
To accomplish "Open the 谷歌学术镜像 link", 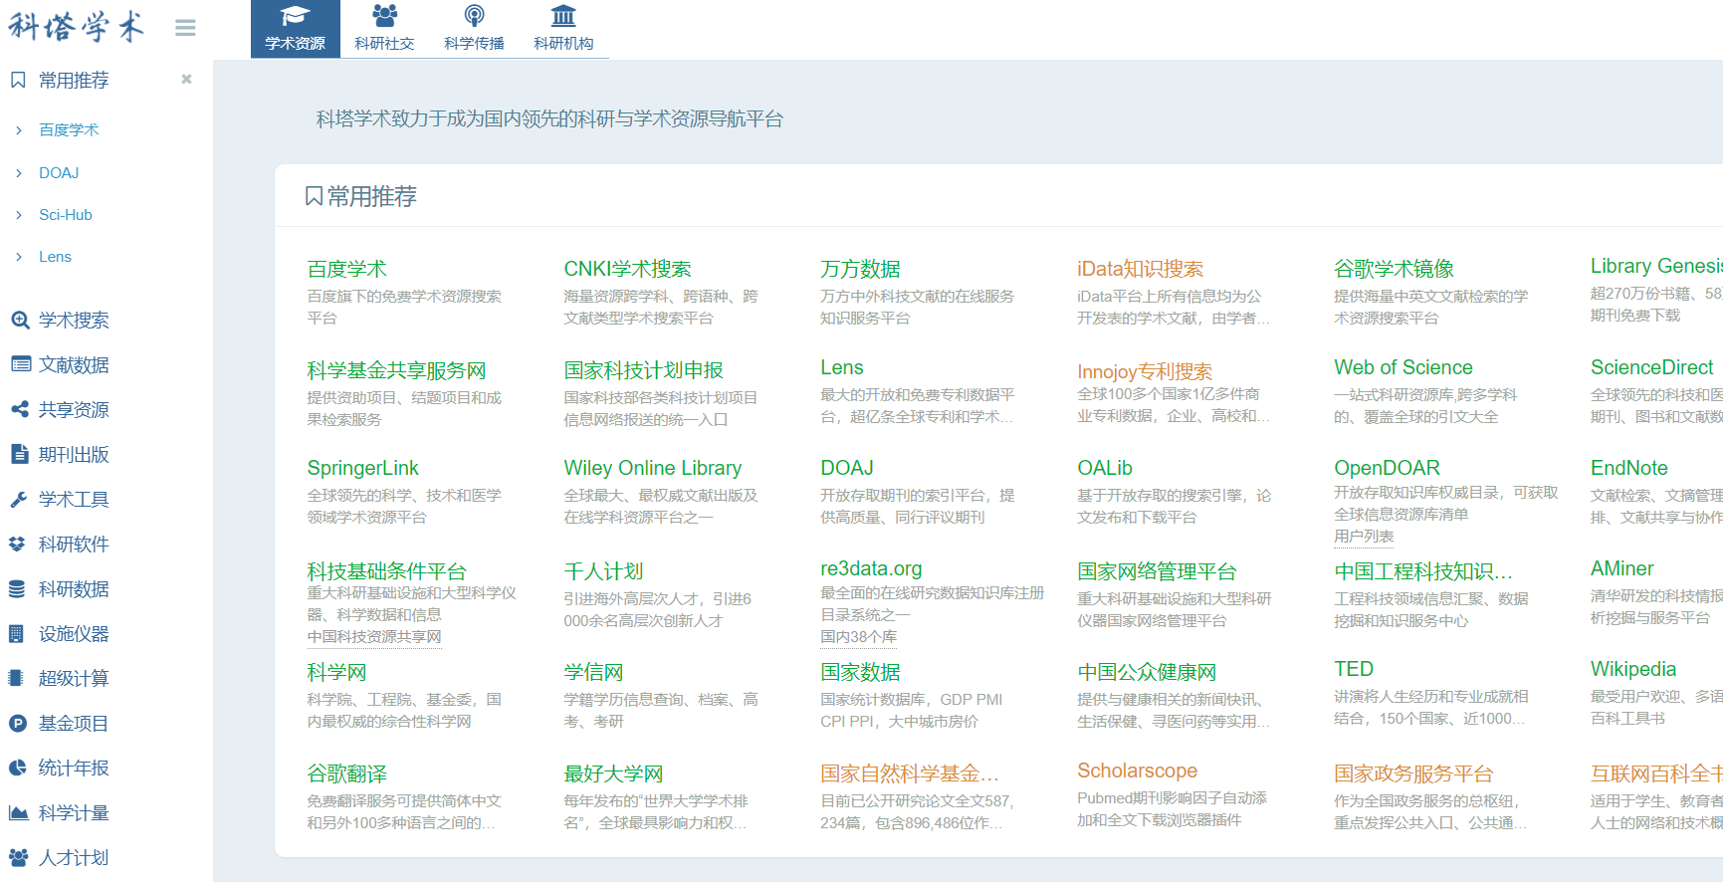I will pyautogui.click(x=1394, y=269).
